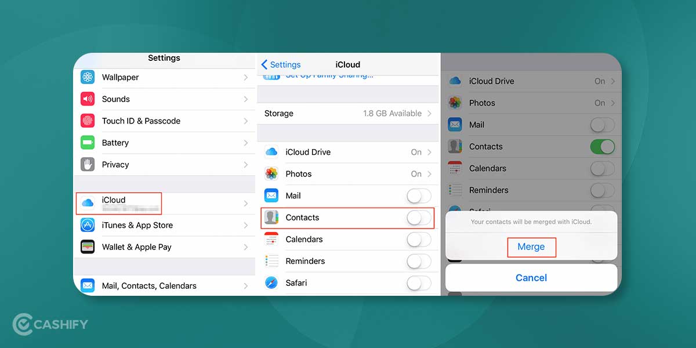Select the Touch ID & Passcode fingerprint icon
Screen dimensions: 696x348
[x=87, y=121]
